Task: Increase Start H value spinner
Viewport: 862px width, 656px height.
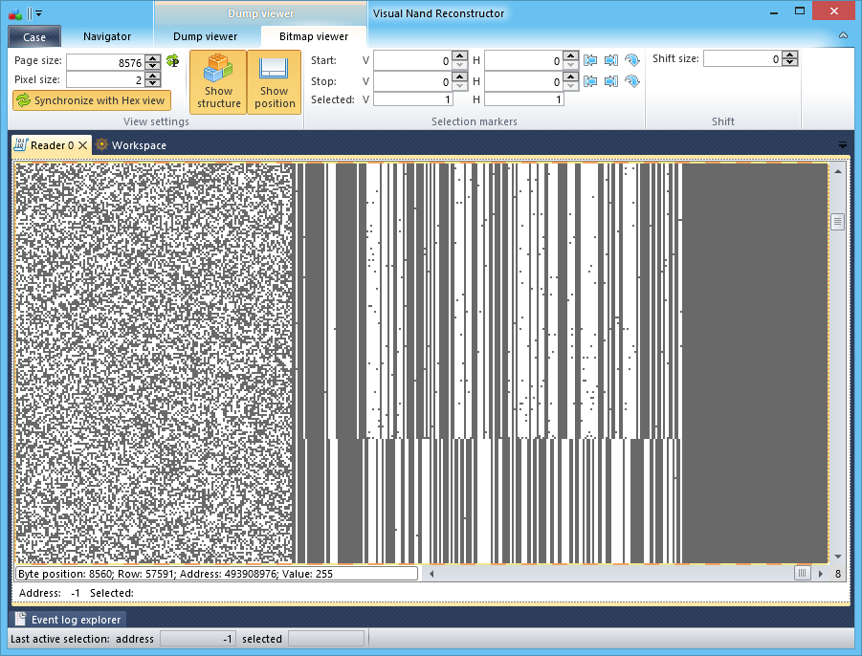Action: click(571, 56)
